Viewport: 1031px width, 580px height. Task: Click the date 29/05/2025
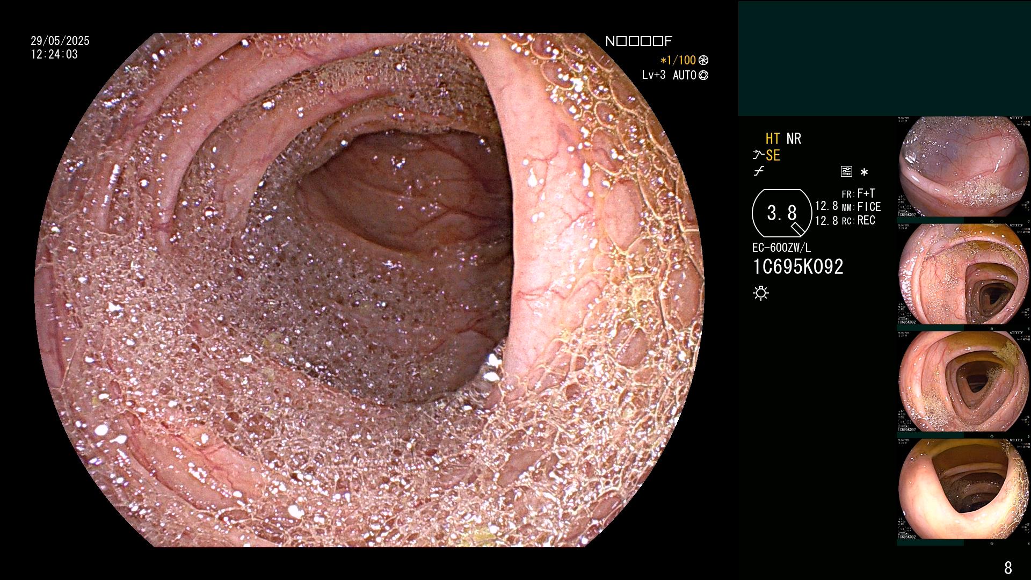click(60, 41)
